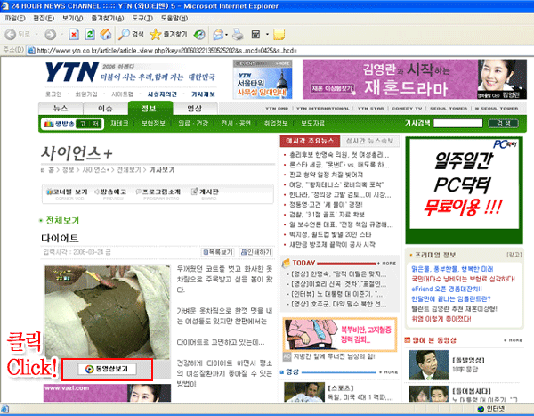
Task: Click the 방송예고 speaker icon link
Action: coord(110,192)
